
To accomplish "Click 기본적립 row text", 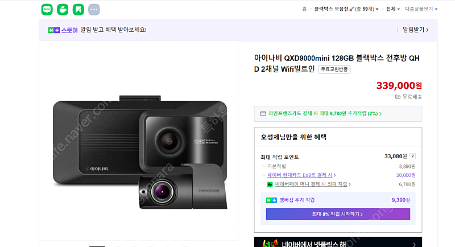I will click(x=276, y=166).
